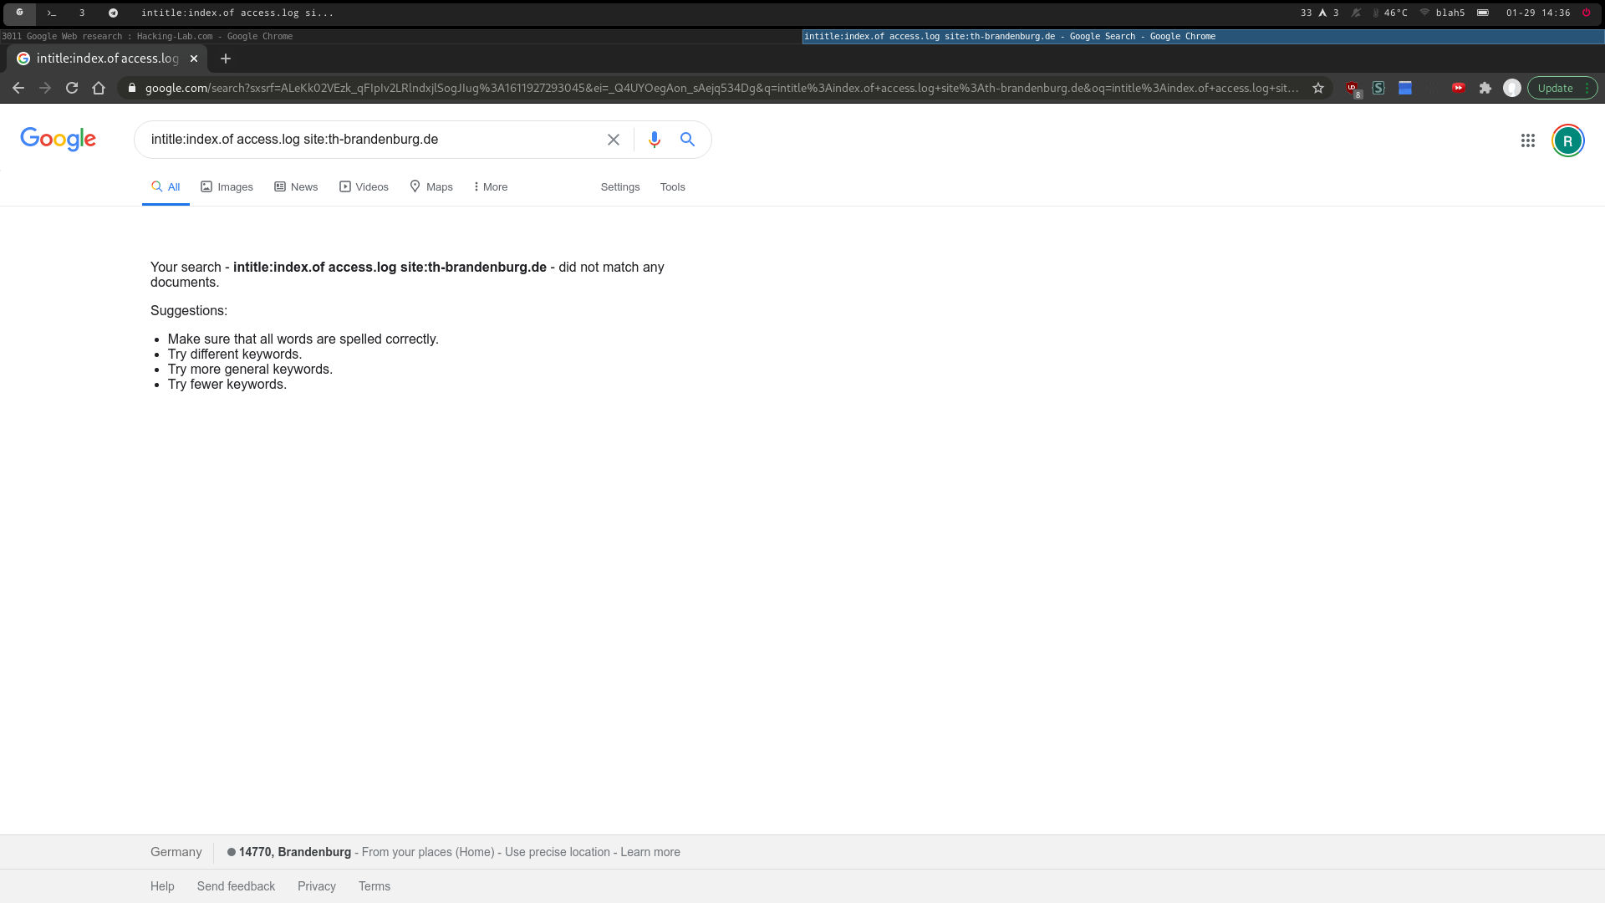Open the Chrome extensions puzzle icon
This screenshot has width=1605, height=903.
1485,88
